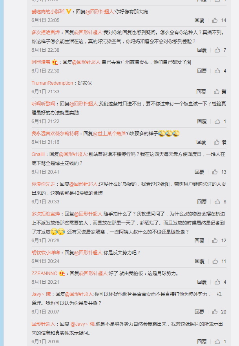Reply to the 回形针超人 comment at 20:06
This screenshot has width=239, height=346.
click(x=202, y=342)
